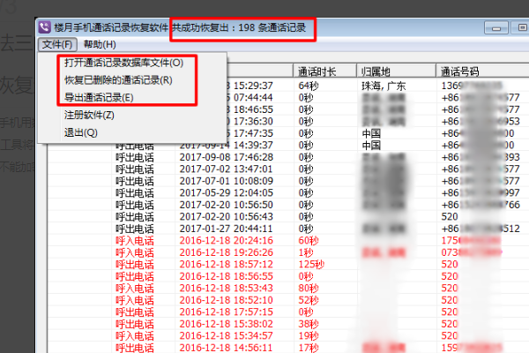Click 中国 location in the 14:39:37 row

[371, 146]
